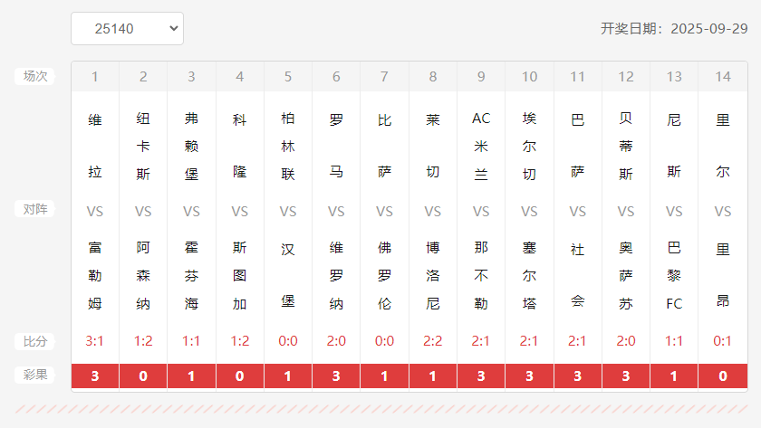Click the 彩果 row label

pyautogui.click(x=34, y=375)
